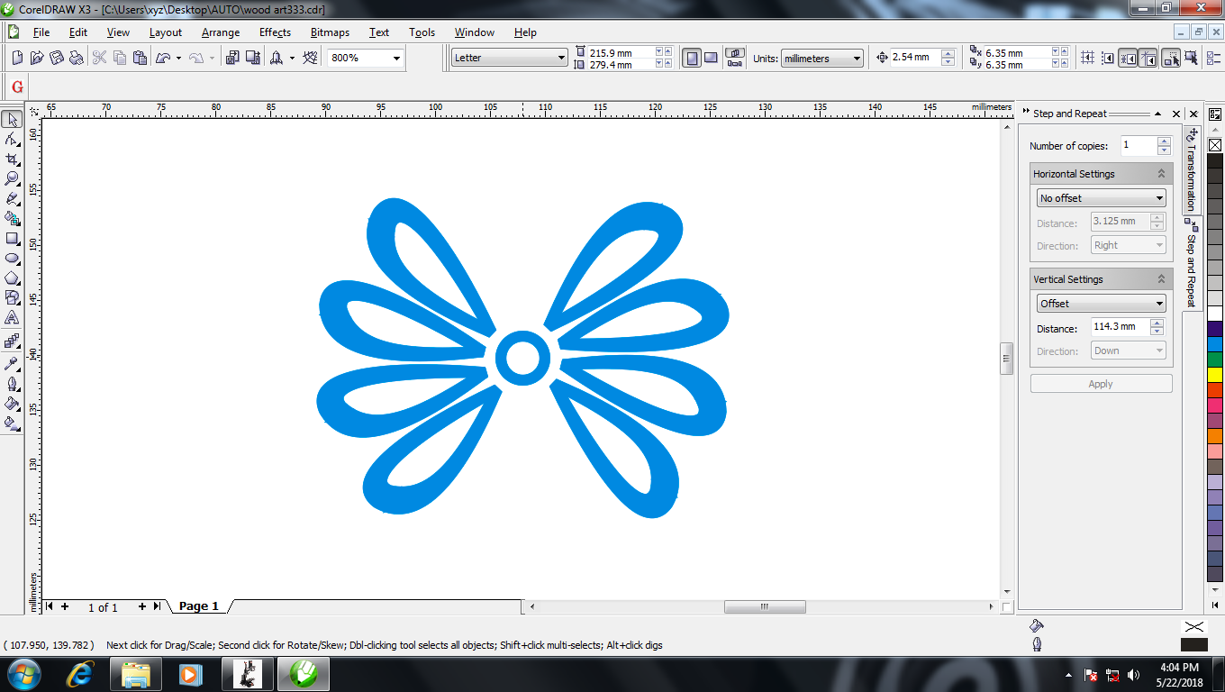
Task: Click the New document icon
Action: point(17,58)
